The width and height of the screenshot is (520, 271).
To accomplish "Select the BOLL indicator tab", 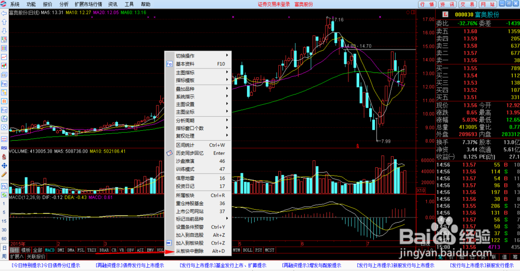I will [x=248, y=250].
